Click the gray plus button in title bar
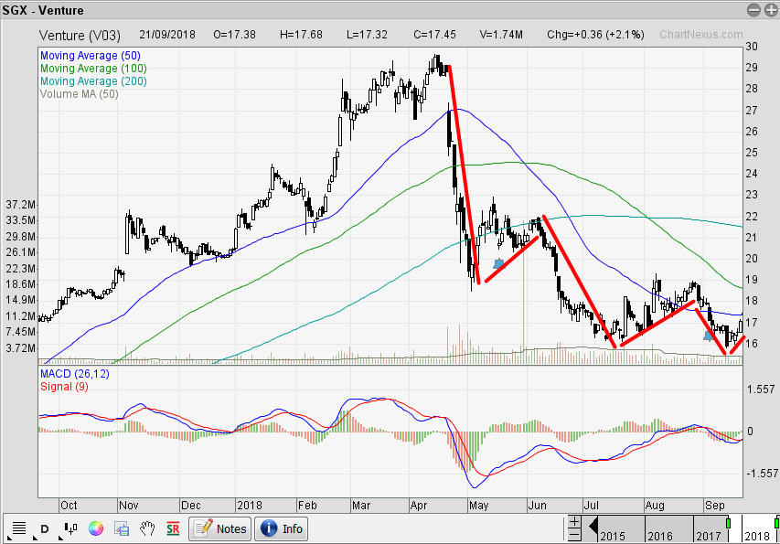 click(x=770, y=10)
